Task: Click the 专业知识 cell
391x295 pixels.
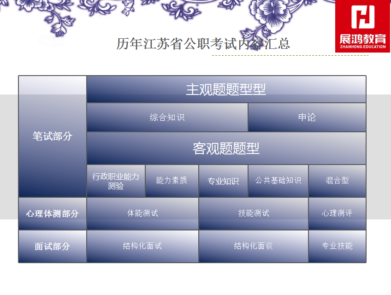Action: click(223, 181)
